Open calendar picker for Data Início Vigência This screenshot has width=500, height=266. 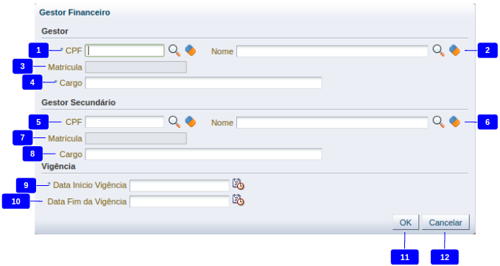(x=238, y=184)
